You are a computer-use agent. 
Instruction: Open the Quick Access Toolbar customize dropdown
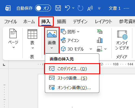tap(99, 8)
